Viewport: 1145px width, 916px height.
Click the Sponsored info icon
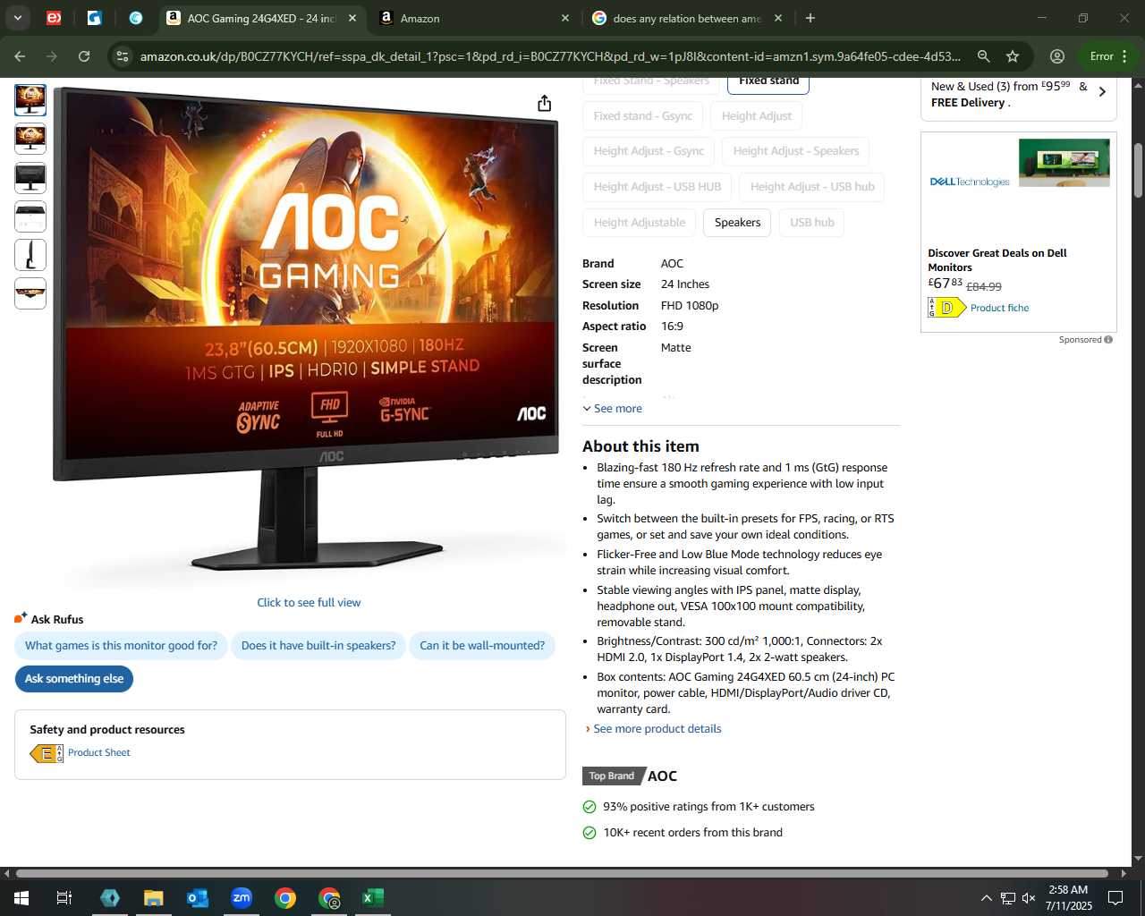coord(1108,340)
